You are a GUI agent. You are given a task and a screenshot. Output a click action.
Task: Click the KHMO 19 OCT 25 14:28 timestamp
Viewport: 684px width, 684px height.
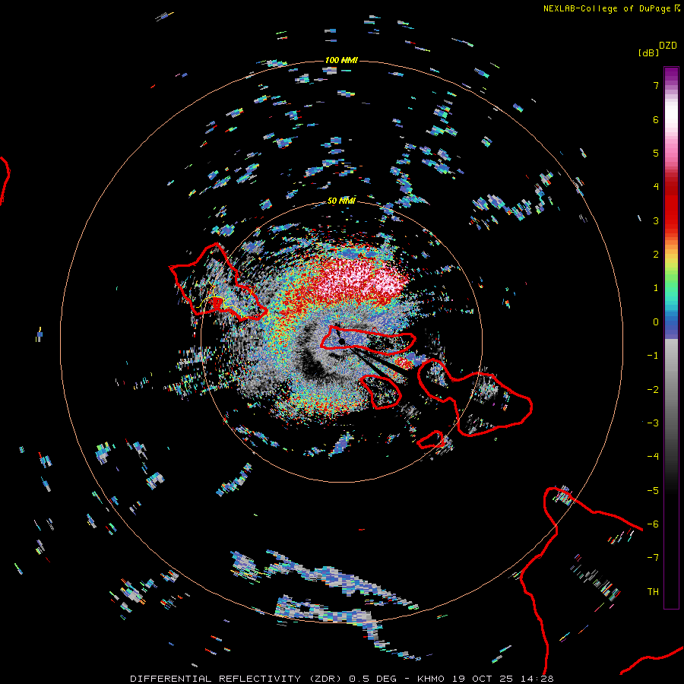coord(486,679)
